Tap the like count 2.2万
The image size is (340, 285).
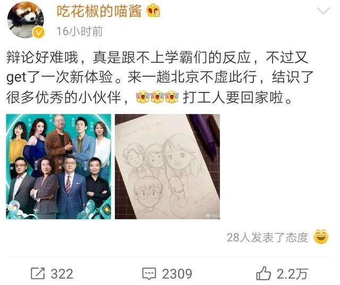click(x=292, y=274)
